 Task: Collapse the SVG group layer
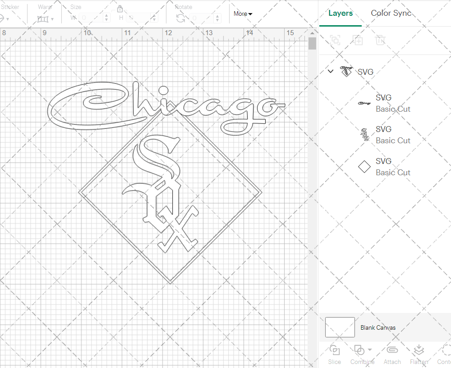pos(331,71)
